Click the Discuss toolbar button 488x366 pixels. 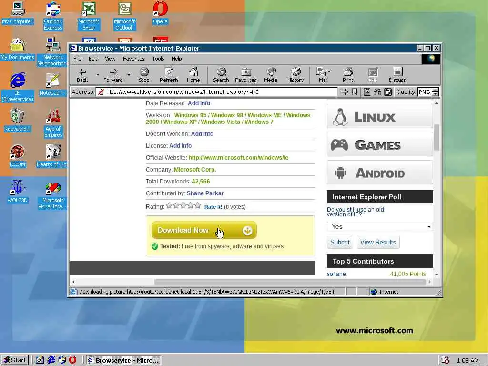point(397,75)
